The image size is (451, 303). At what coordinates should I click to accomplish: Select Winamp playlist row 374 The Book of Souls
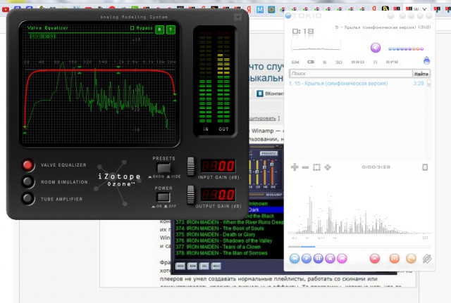[220, 228]
